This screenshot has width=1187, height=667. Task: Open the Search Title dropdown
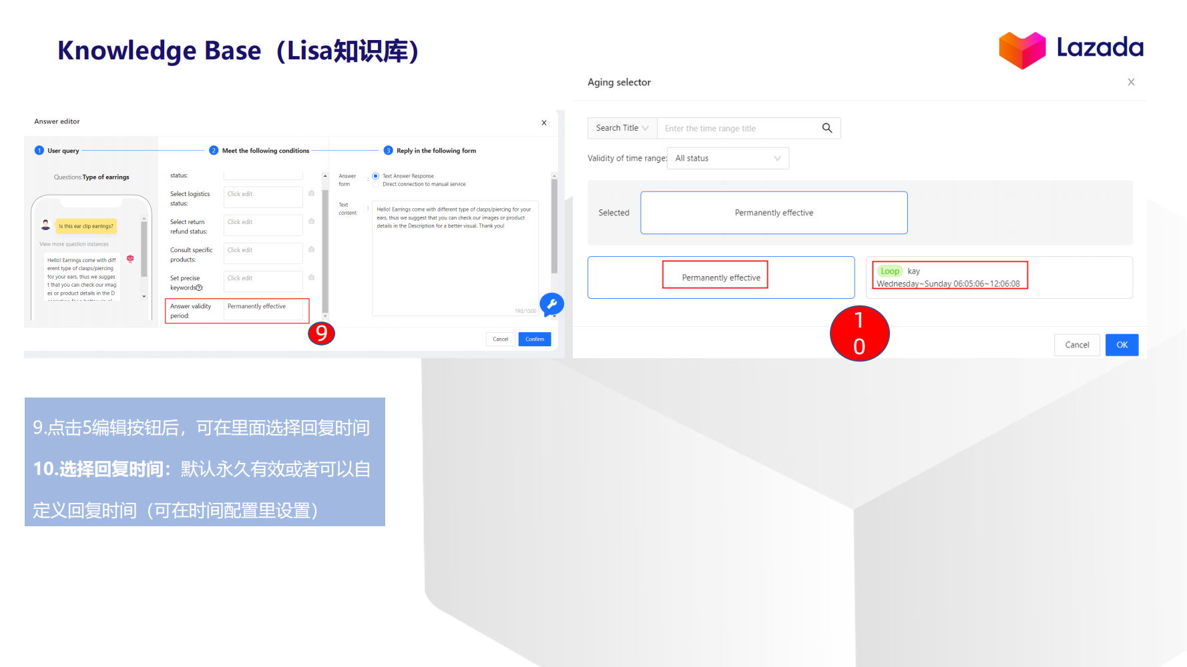[x=622, y=128]
